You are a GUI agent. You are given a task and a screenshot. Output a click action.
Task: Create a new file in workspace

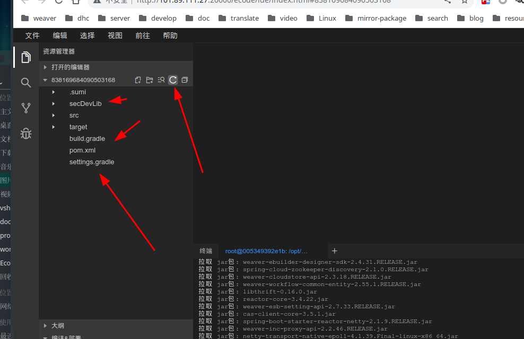(x=138, y=80)
